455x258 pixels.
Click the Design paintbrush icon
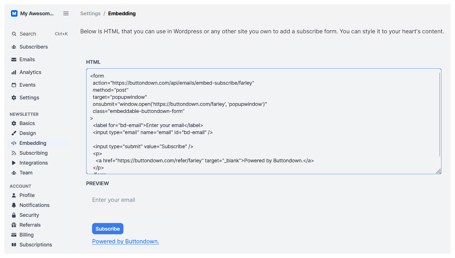[14, 133]
